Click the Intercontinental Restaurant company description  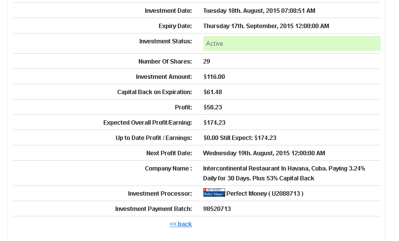[284, 173]
